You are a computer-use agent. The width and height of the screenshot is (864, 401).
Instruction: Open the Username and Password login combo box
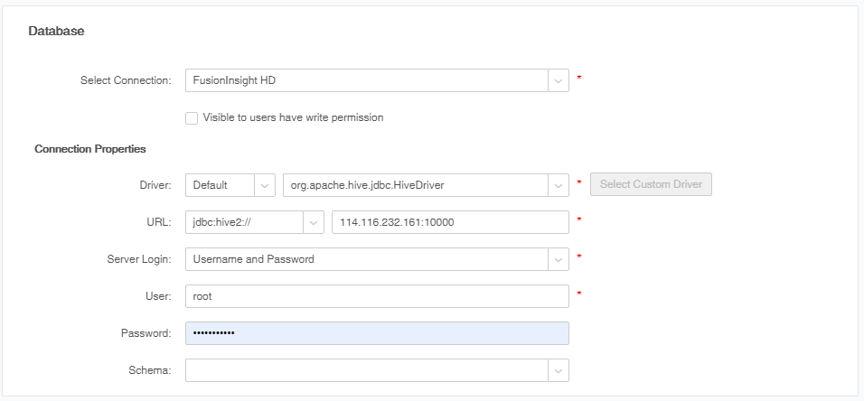click(366, 259)
